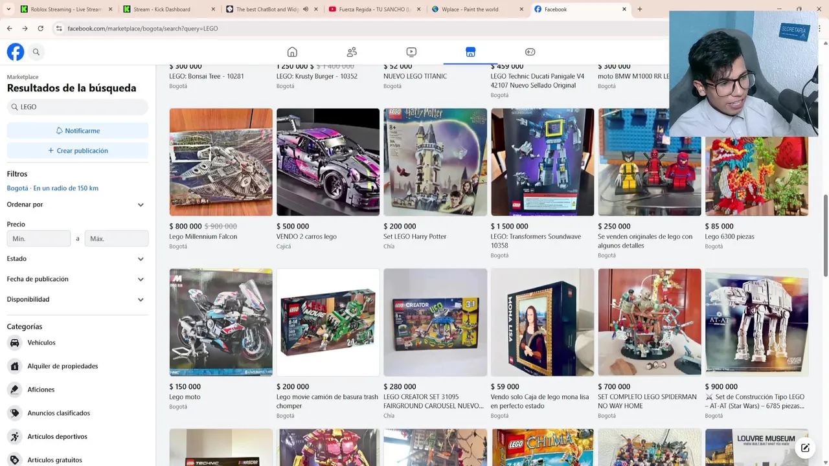Viewport: 829px width, 466px height.
Task: Open the LEGO Chima listing thumbnail
Action: [542, 447]
